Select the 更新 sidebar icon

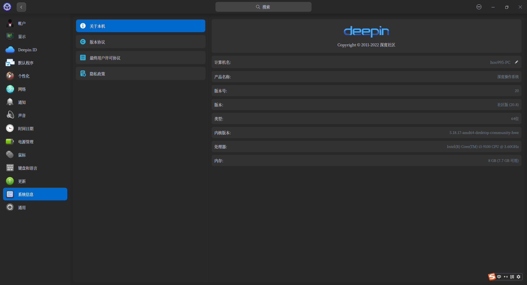click(22, 181)
